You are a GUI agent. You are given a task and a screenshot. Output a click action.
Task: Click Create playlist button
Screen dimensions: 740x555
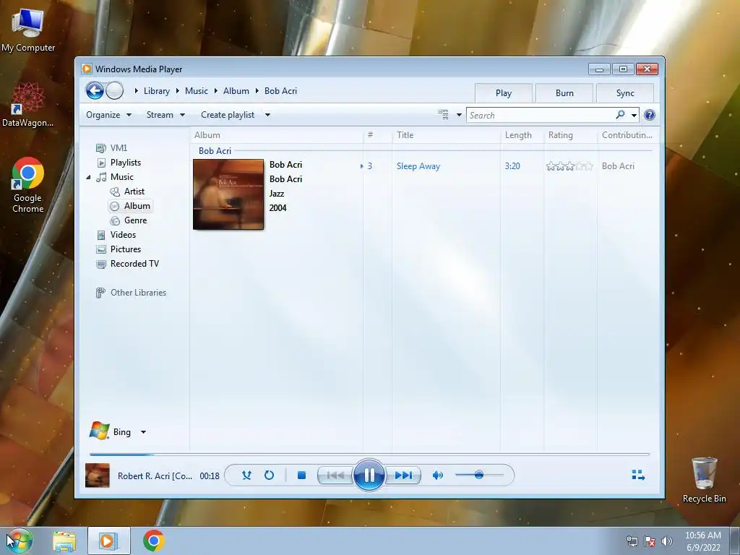[x=228, y=115]
